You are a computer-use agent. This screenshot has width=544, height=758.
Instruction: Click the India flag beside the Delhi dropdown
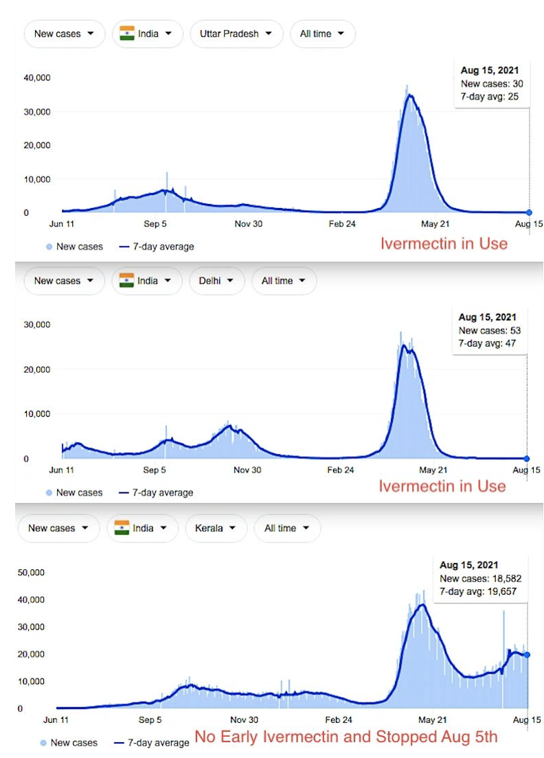(127, 280)
